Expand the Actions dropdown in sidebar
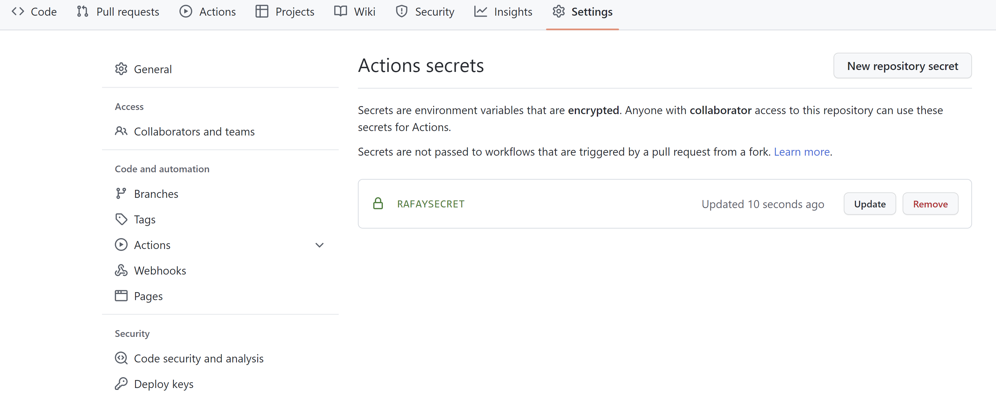This screenshot has height=396, width=996. coord(320,244)
